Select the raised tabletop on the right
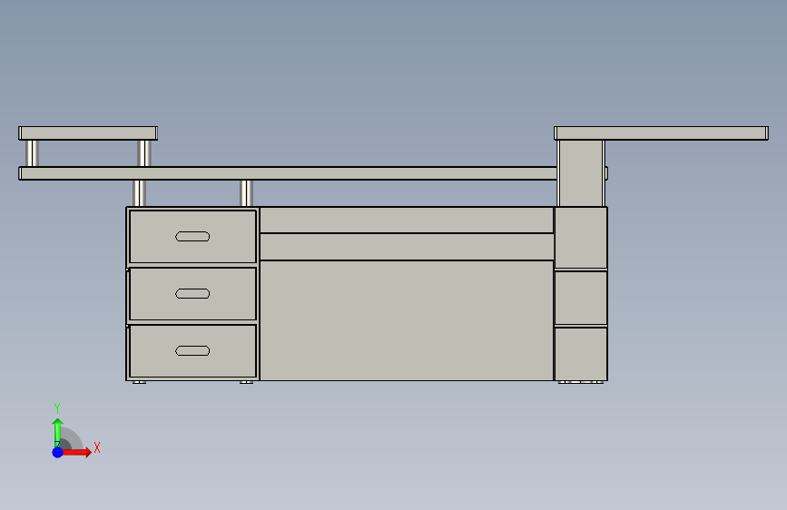Viewport: 787px width, 510px height. coord(661,133)
